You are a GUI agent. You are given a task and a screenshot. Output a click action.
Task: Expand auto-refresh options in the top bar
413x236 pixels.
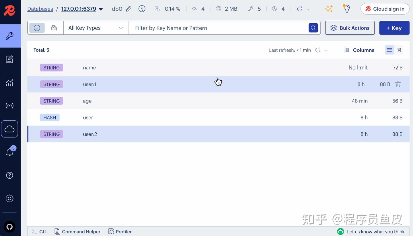click(x=308, y=9)
